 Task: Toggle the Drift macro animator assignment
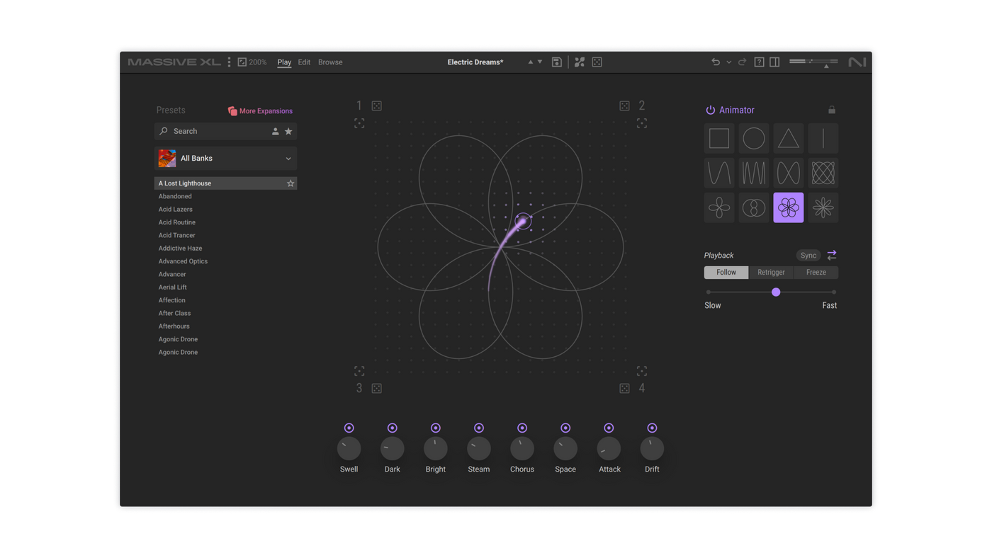pos(652,428)
